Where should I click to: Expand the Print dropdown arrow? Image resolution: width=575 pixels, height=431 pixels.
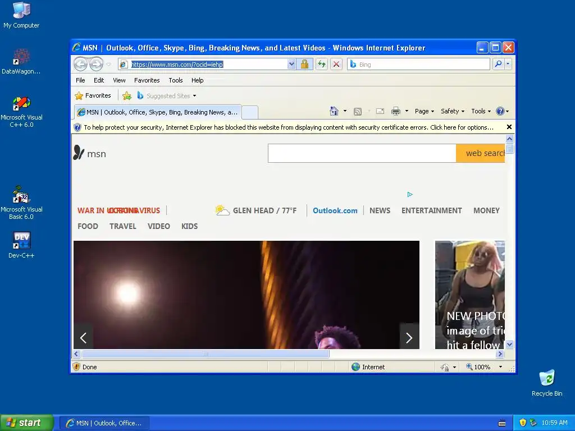pyautogui.click(x=407, y=111)
